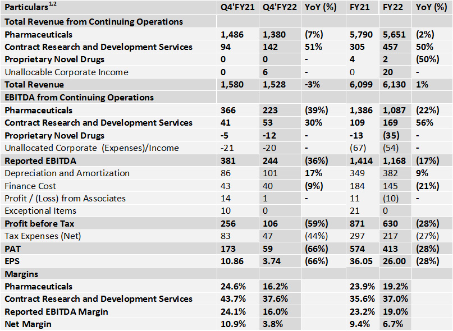
Task: Click Profit before Tax value 256
Action: pyautogui.click(x=228, y=223)
